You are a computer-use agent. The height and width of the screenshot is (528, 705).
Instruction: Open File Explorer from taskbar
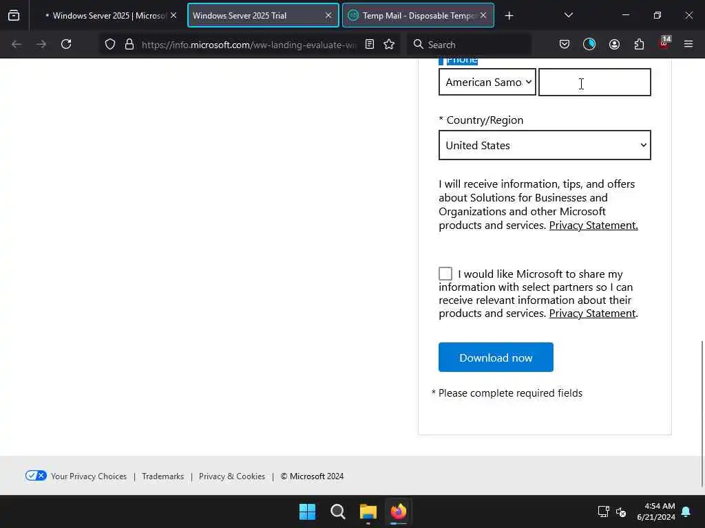pos(368,511)
